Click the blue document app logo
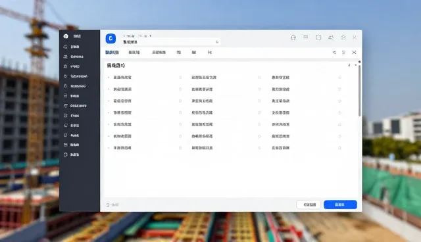 (111, 39)
